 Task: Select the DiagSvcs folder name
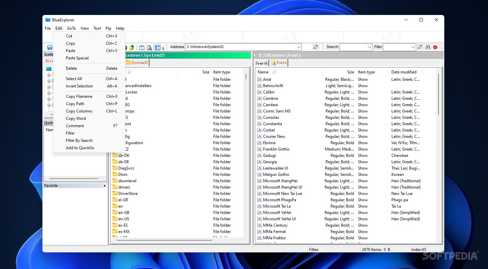tap(126, 168)
